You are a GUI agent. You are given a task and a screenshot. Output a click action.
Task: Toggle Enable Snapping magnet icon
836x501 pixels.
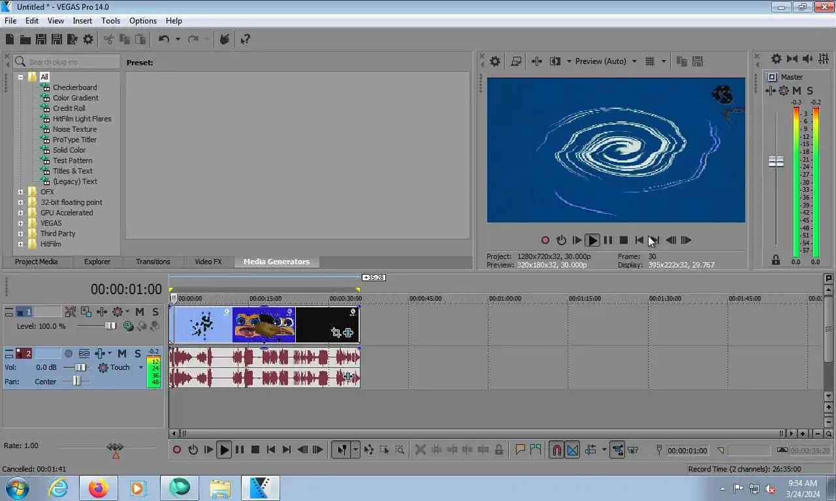click(556, 449)
